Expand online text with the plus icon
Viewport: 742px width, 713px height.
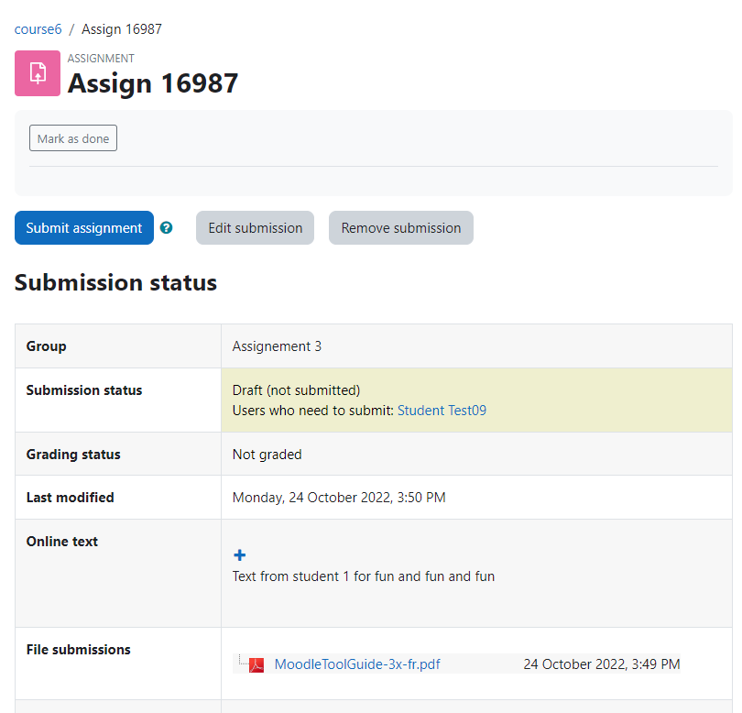pyautogui.click(x=240, y=554)
